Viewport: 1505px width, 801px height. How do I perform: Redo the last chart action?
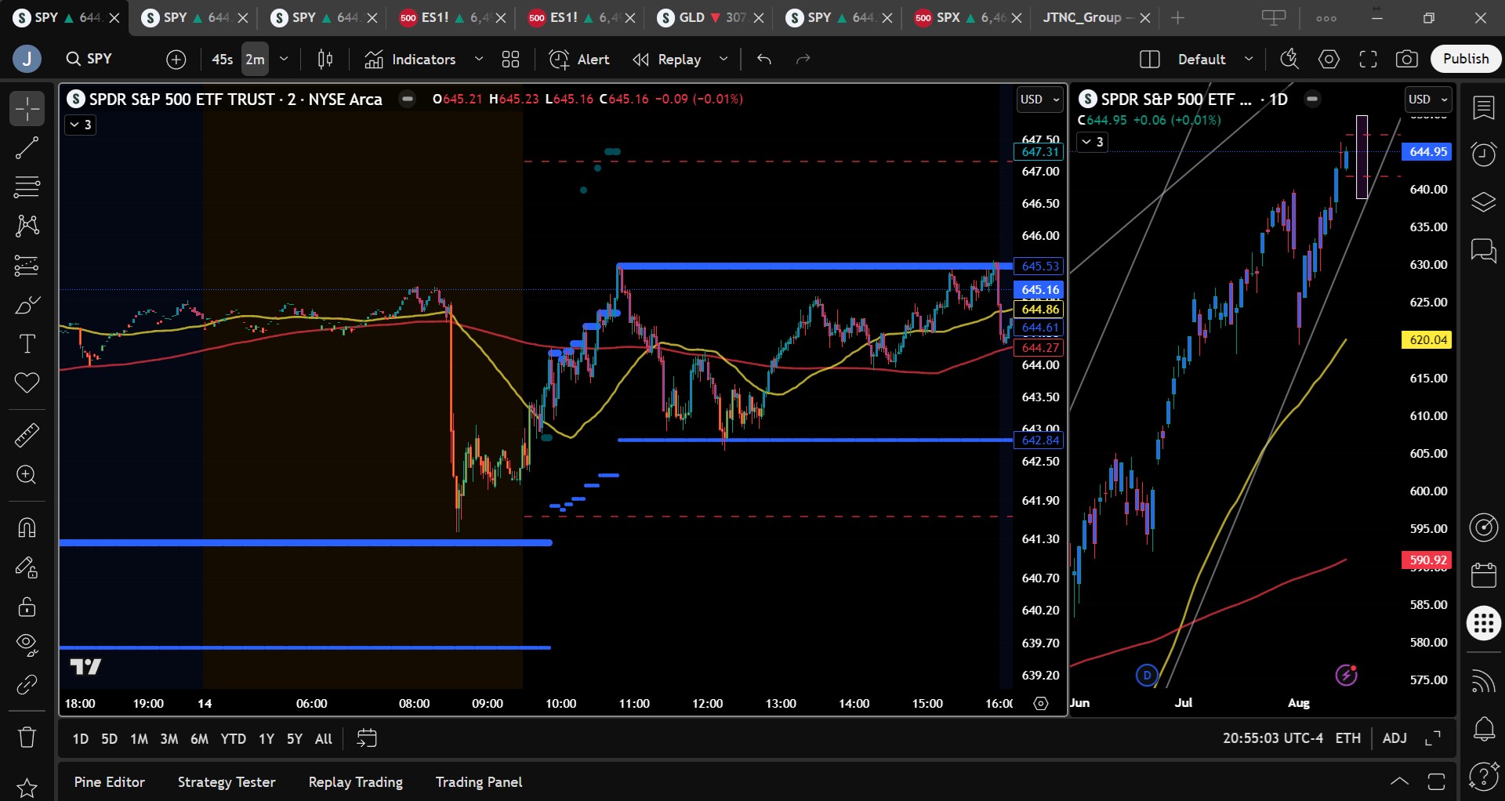click(x=803, y=59)
